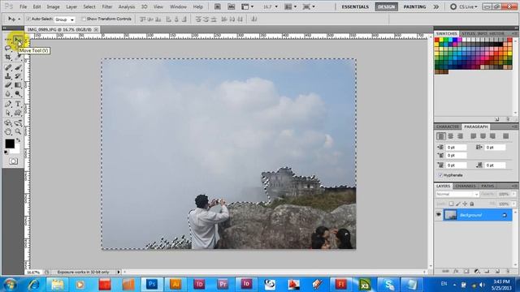The height and width of the screenshot is (292, 520).
Task: Add a layer style fx icon
Action: pos(456,271)
